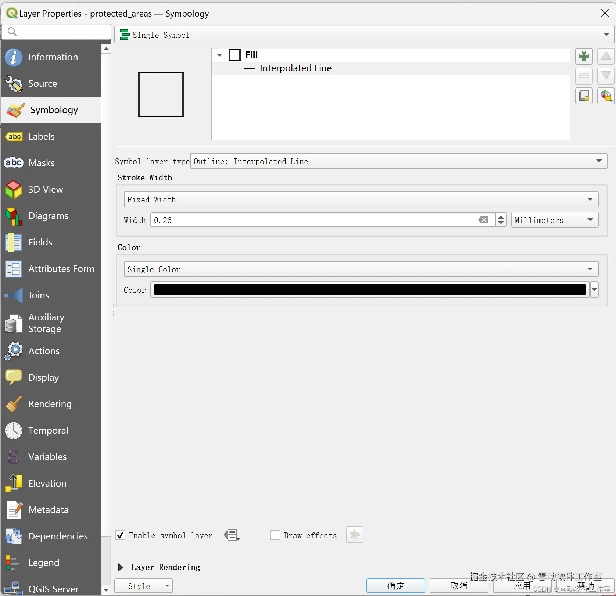
Task: Click the Display speech bubble icon
Action: [x=14, y=378]
